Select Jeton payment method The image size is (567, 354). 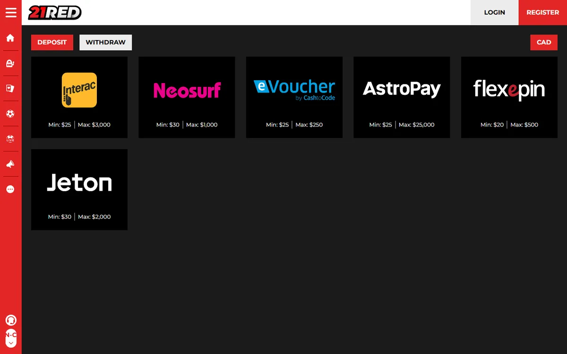[79, 190]
